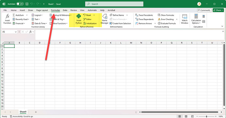The height and width of the screenshot is (118, 226).
Task: Click the zoom out minus button
Action: [197, 116]
